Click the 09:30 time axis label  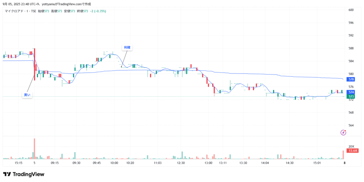tap(77, 163)
